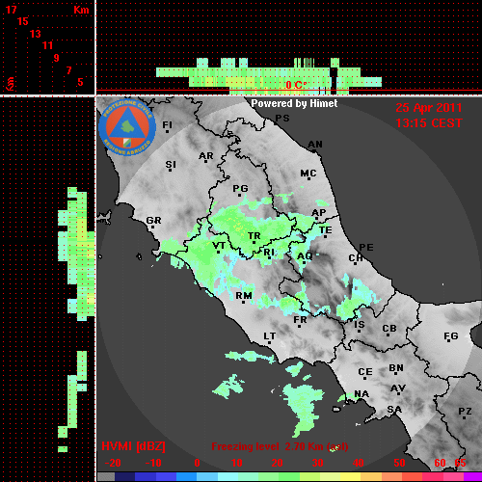Select the AR city label
The image size is (482, 482).
point(206,156)
